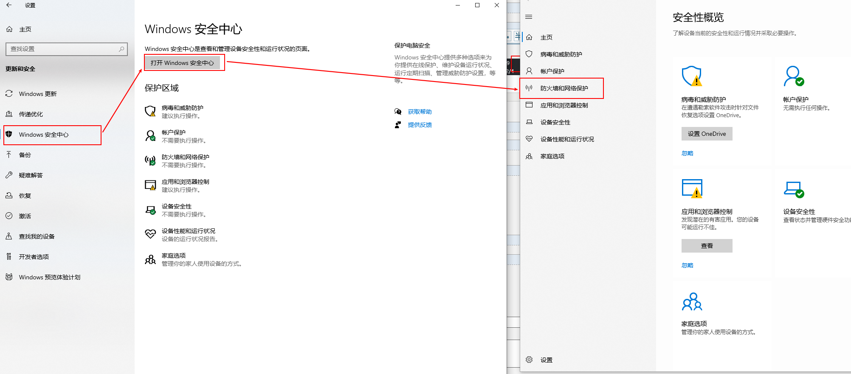Screen dimensions: 851x374
Task: Click the app and browser control icon in protection areas
Action: [150, 185]
